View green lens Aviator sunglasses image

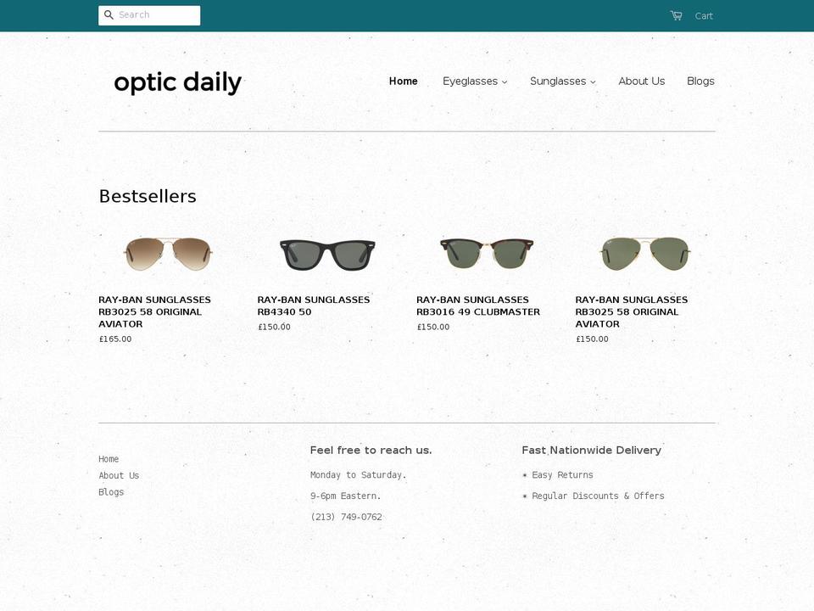(645, 254)
